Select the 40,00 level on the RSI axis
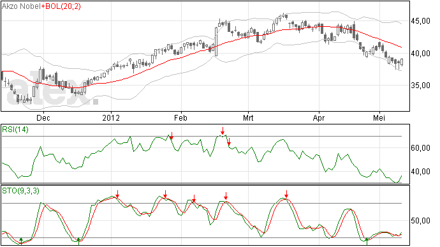Viewport: 440px width, 247px height. [421, 172]
